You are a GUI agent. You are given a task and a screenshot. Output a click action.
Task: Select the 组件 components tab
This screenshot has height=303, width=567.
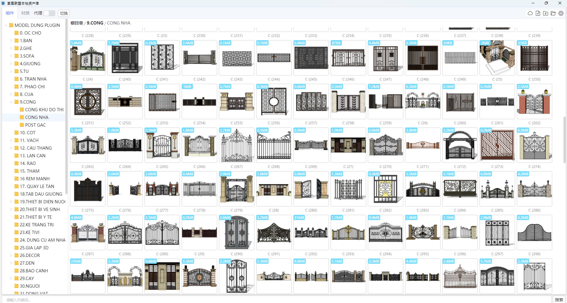10,13
